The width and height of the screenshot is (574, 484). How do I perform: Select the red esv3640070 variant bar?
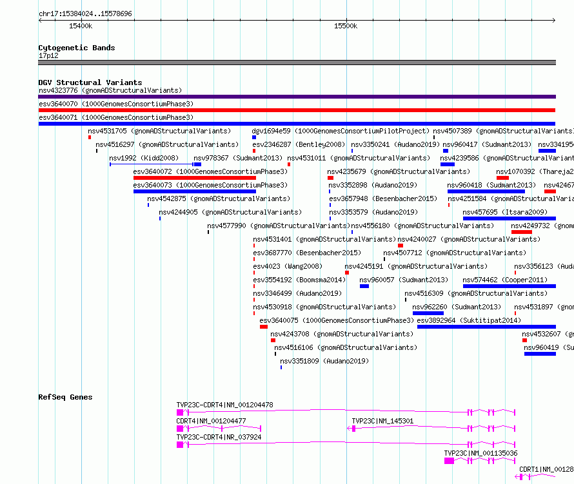pos(297,110)
